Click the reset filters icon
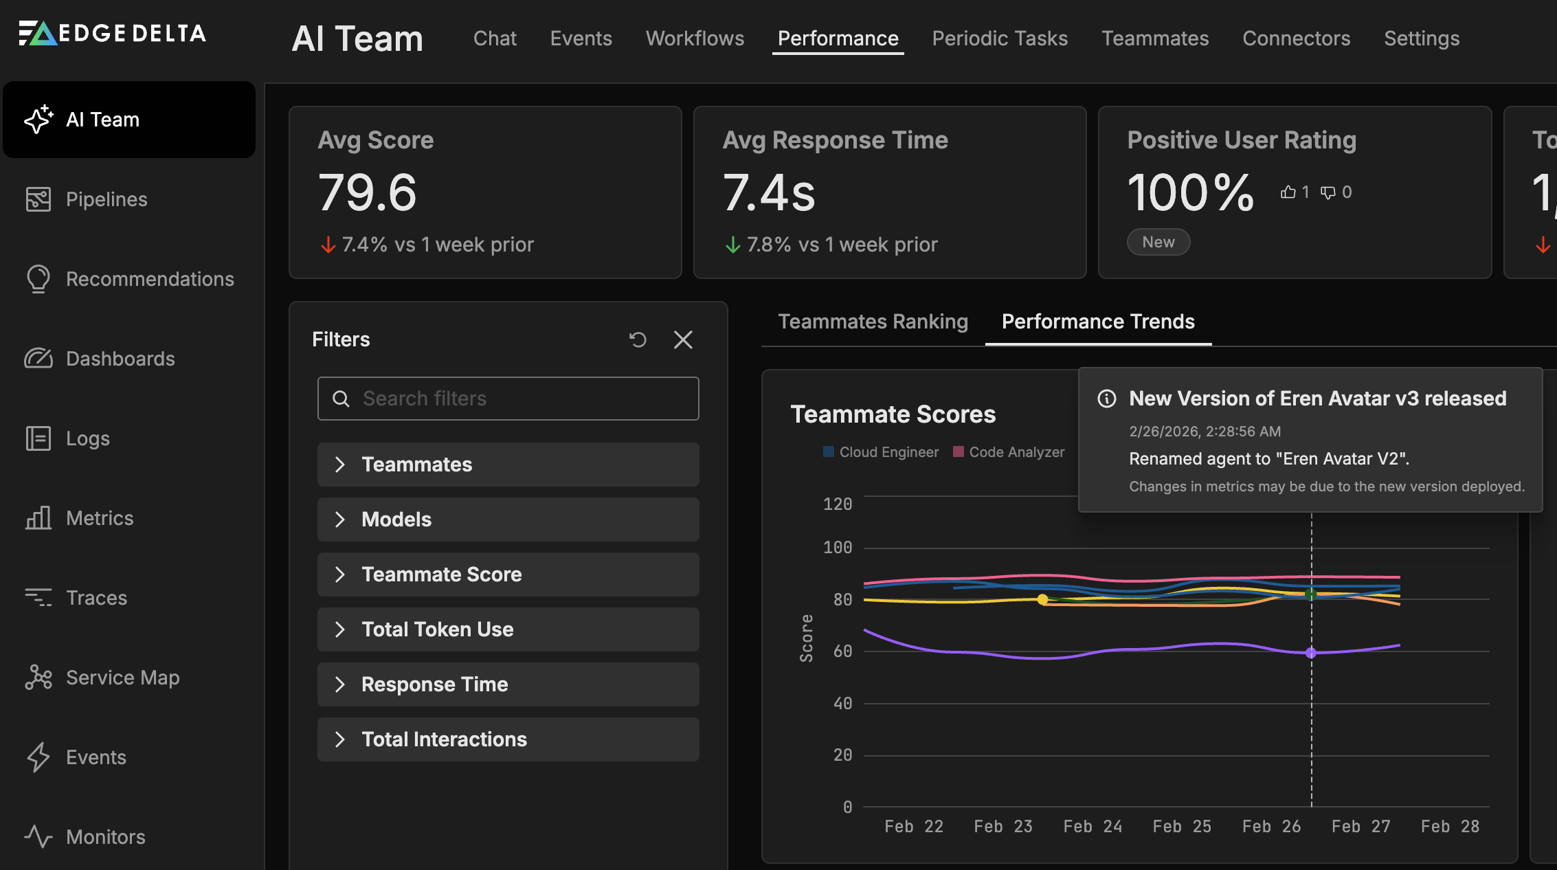This screenshot has width=1557, height=870. (638, 339)
